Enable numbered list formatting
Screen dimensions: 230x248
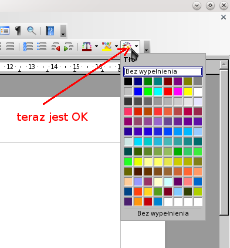28,47
